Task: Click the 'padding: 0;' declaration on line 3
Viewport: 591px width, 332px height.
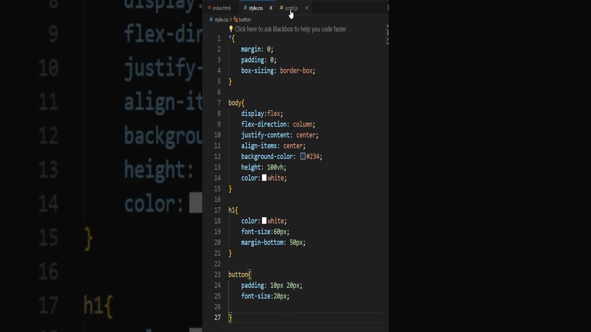Action: 259,60
